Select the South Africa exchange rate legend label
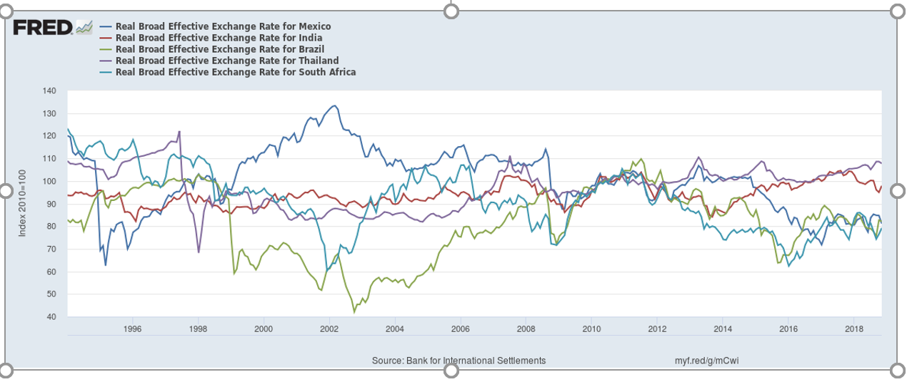The height and width of the screenshot is (382, 907). click(x=236, y=72)
